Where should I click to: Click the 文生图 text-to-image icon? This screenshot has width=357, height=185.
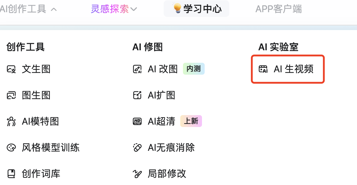coord(11,69)
